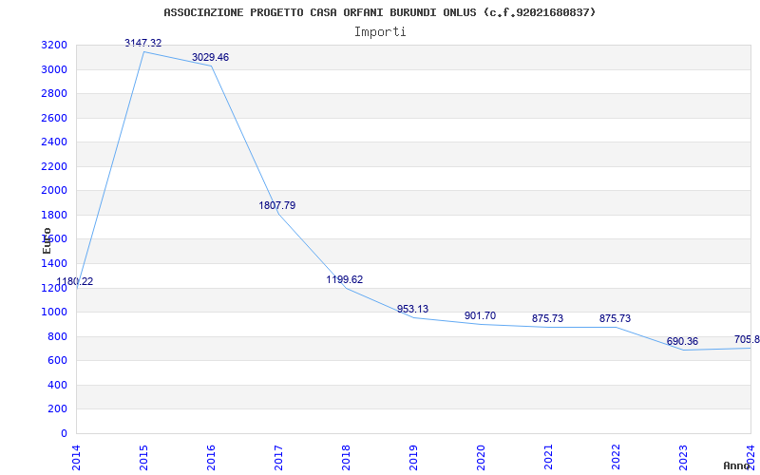Click the 1199.62 value label
The image size is (760, 475).
[x=345, y=279]
